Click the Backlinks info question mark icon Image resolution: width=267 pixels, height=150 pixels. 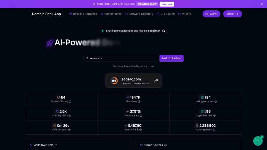point(139,102)
